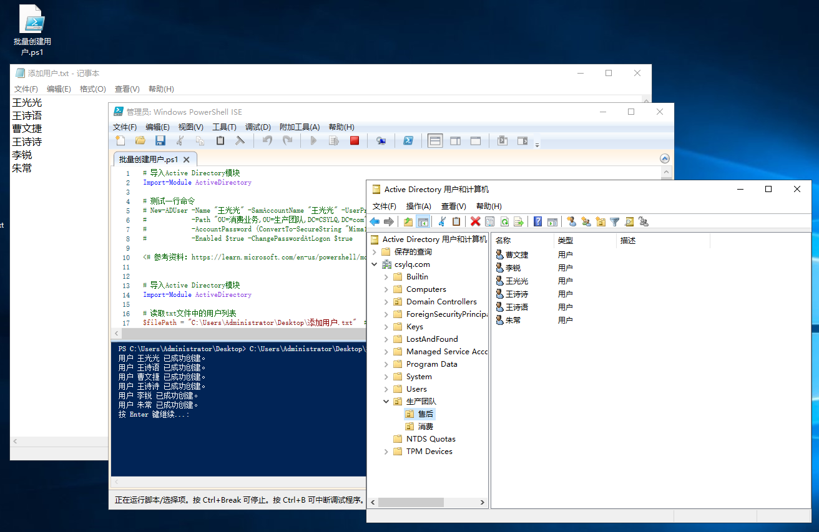The width and height of the screenshot is (819, 532).
Task: Open 文件(F) menu in PowerShell ISE
Action: tap(125, 127)
